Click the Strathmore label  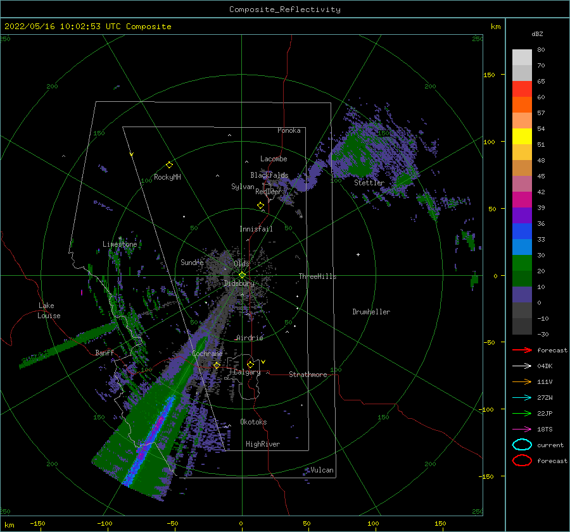coord(308,374)
